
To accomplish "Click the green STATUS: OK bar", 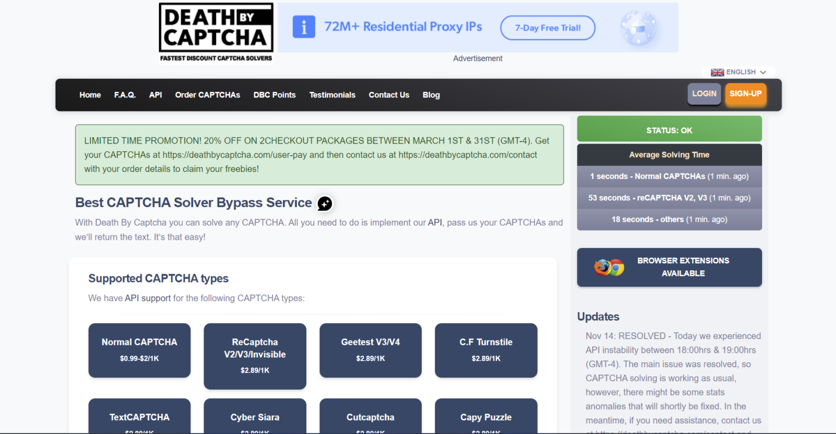I will (669, 130).
